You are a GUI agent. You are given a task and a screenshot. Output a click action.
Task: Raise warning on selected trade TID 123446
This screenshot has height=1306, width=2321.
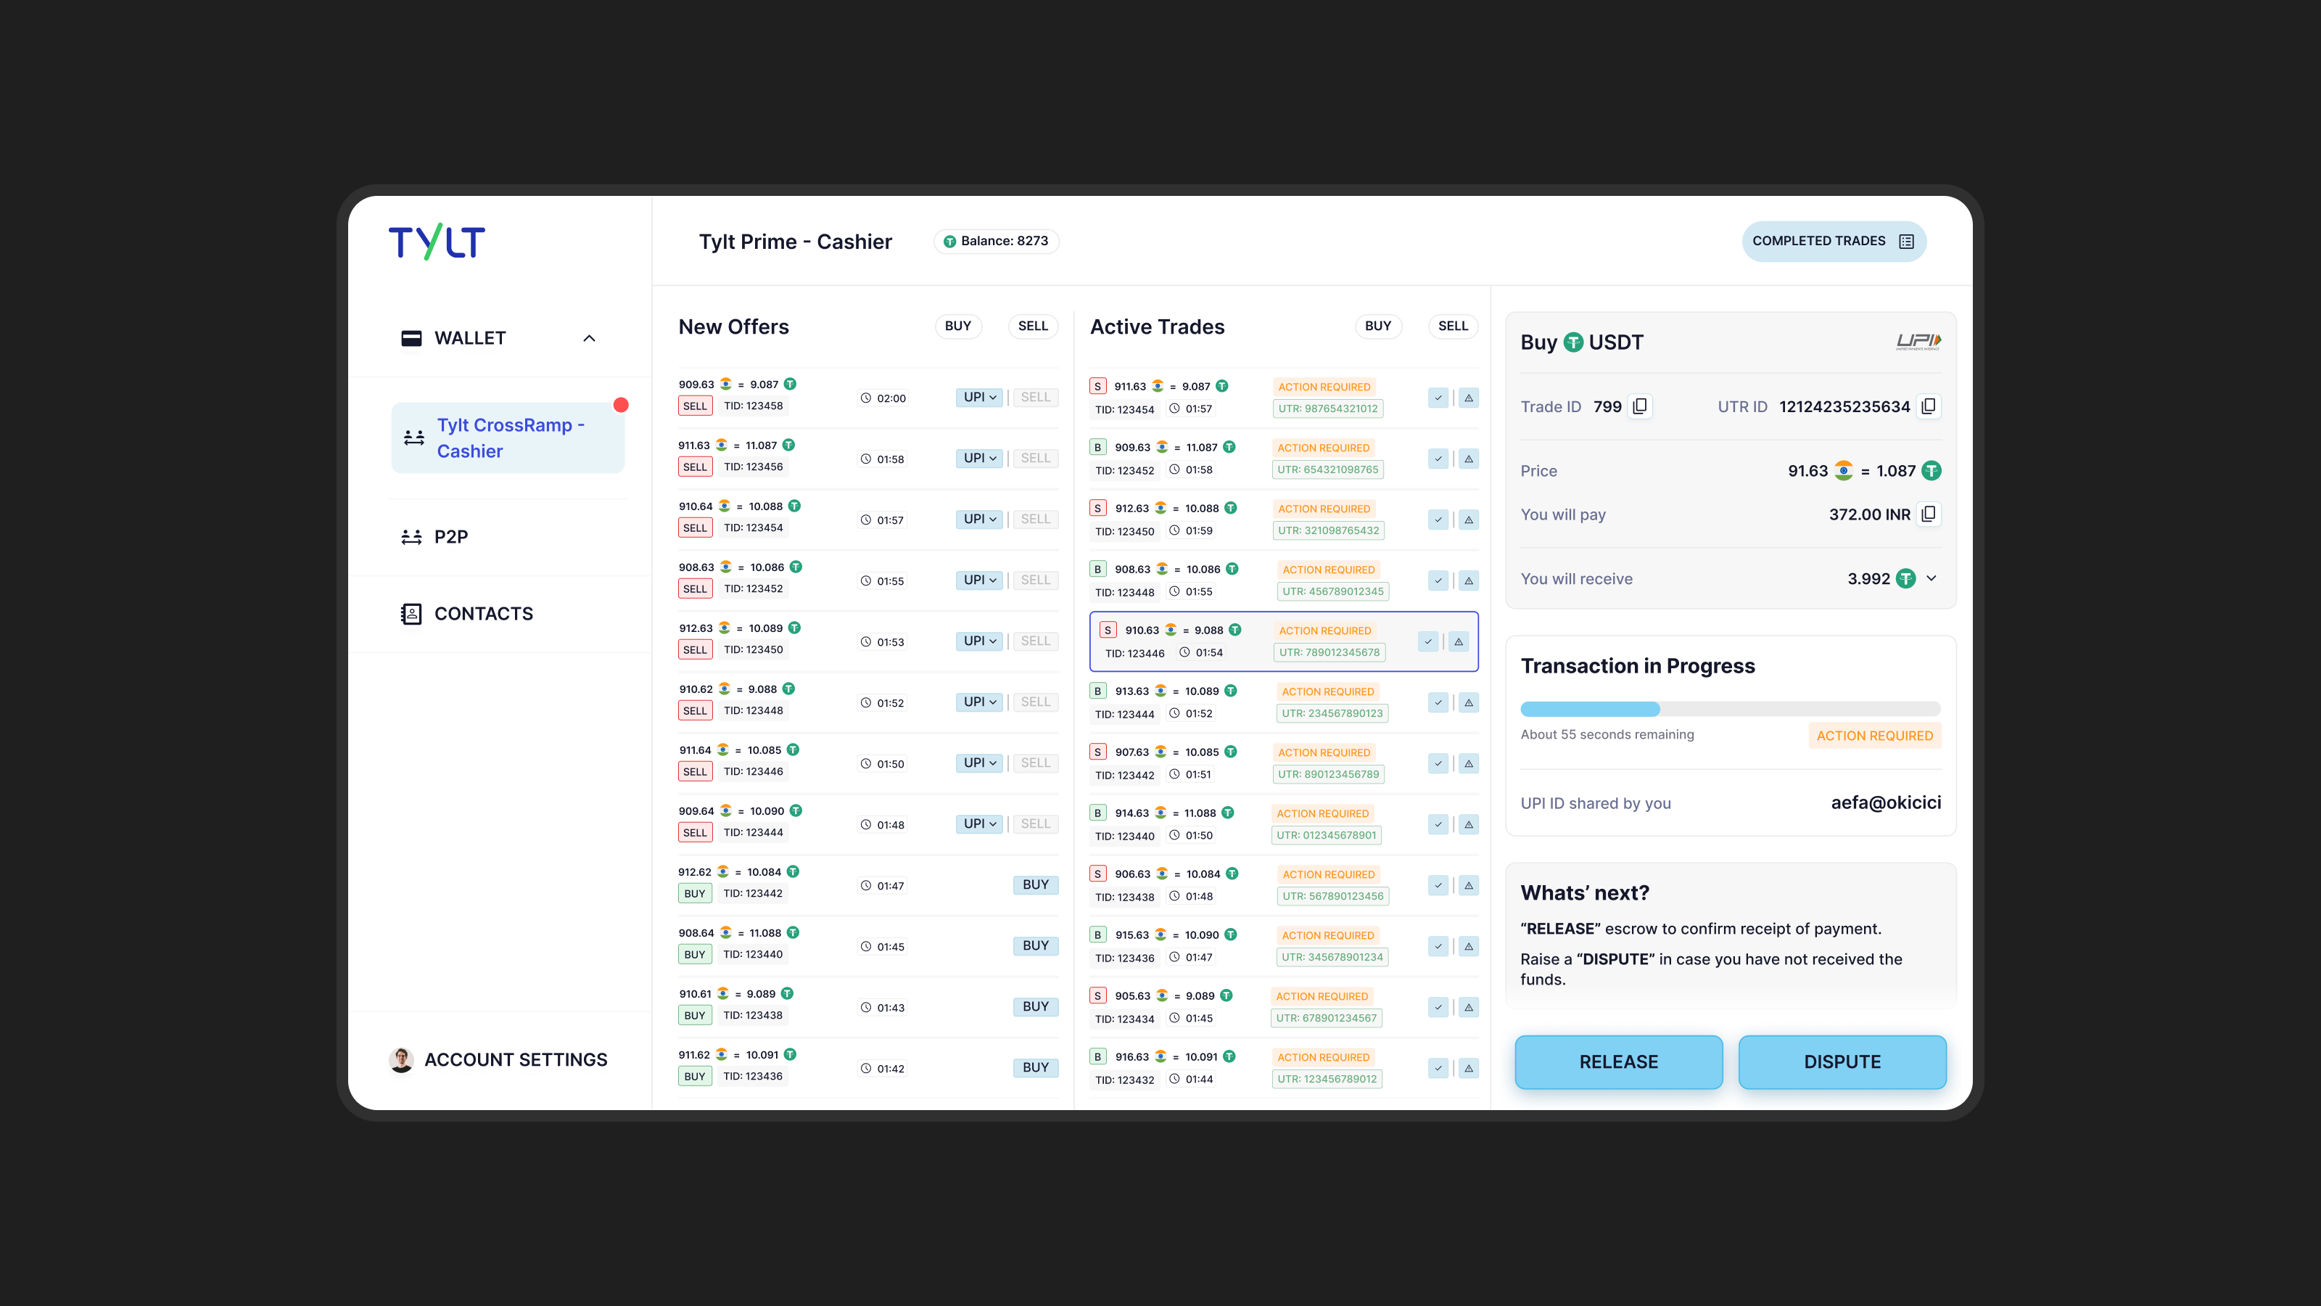1459,641
